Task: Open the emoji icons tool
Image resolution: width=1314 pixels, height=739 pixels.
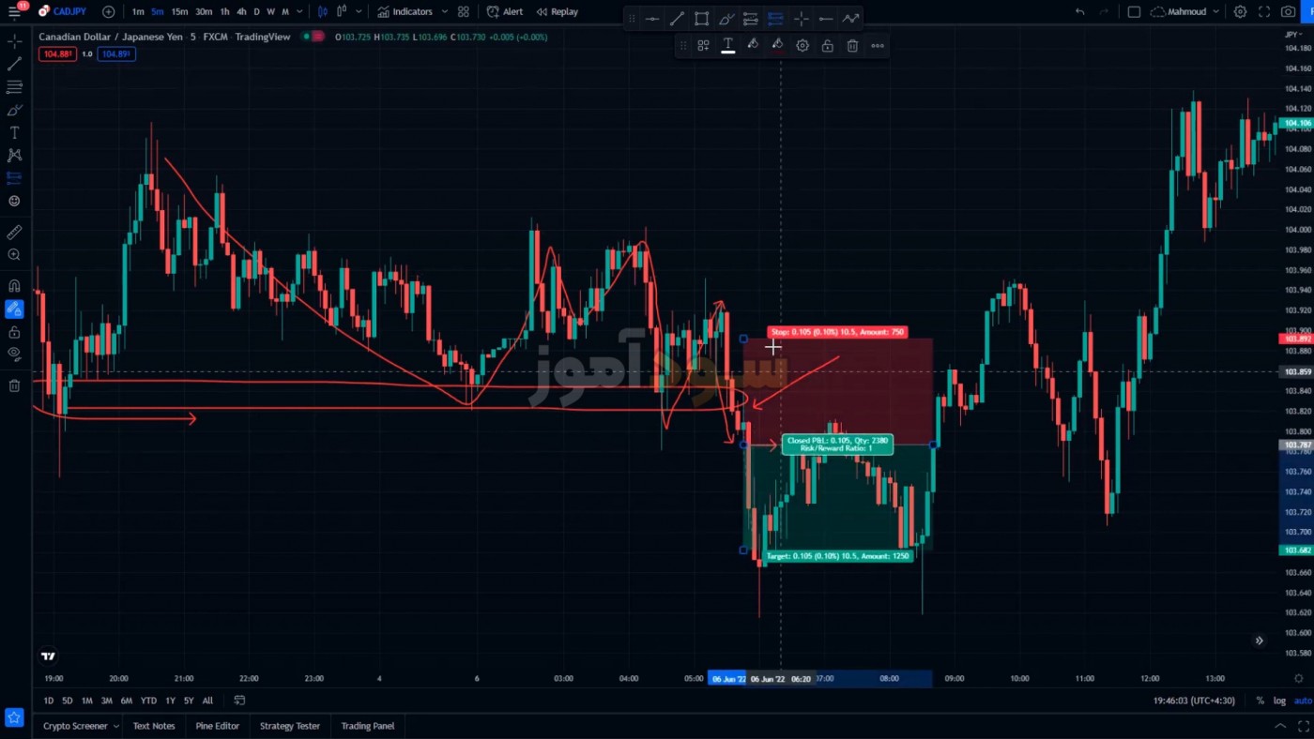Action: (x=14, y=201)
